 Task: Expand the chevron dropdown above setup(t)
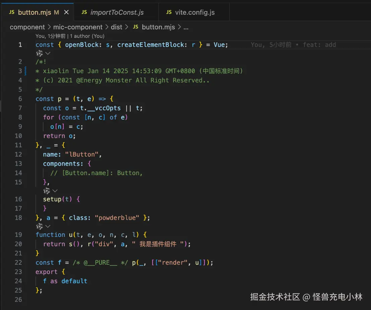click(55, 191)
